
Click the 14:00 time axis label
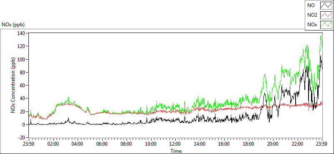[200, 144]
